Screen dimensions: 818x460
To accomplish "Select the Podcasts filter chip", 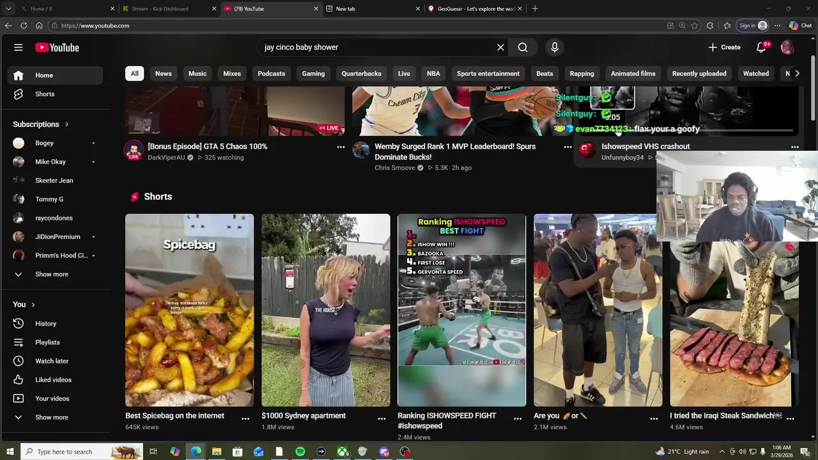I will (272, 73).
